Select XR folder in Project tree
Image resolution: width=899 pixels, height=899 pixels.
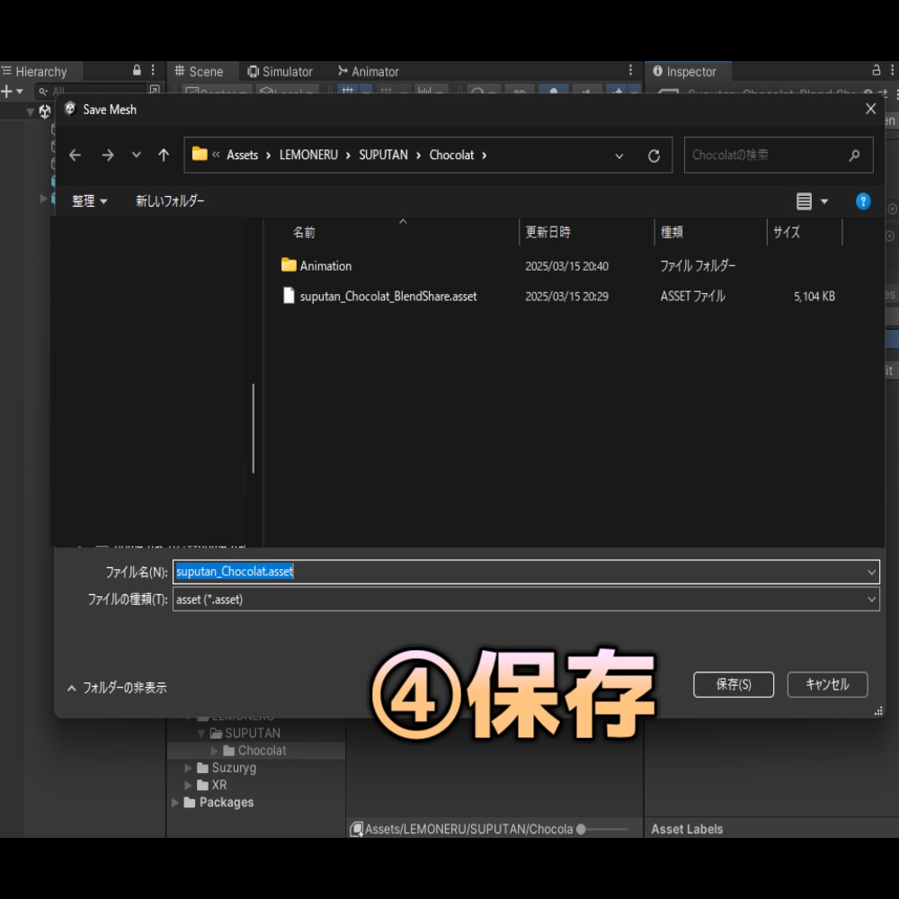coord(211,784)
